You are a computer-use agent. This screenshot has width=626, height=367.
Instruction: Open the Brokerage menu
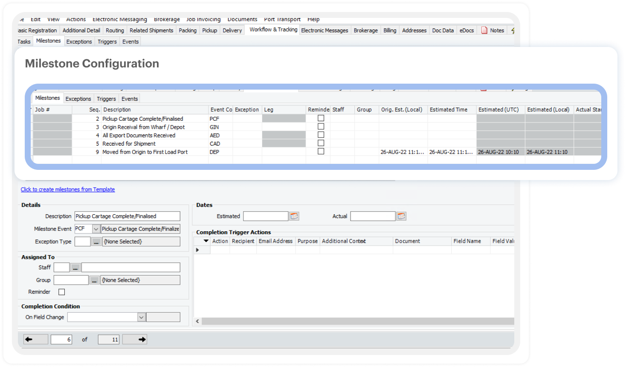tap(167, 19)
